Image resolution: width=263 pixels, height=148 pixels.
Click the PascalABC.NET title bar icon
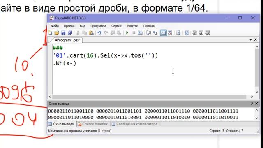click(52, 18)
